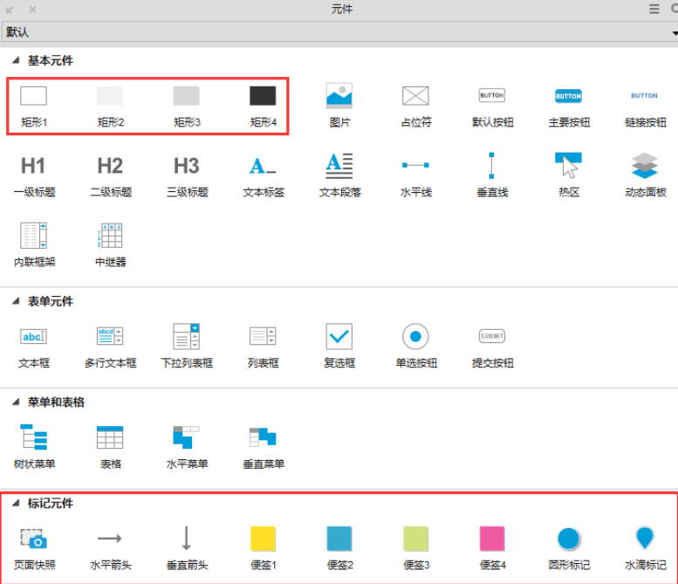
Task: Select the 单选按钮 radio button widget
Action: click(x=416, y=347)
